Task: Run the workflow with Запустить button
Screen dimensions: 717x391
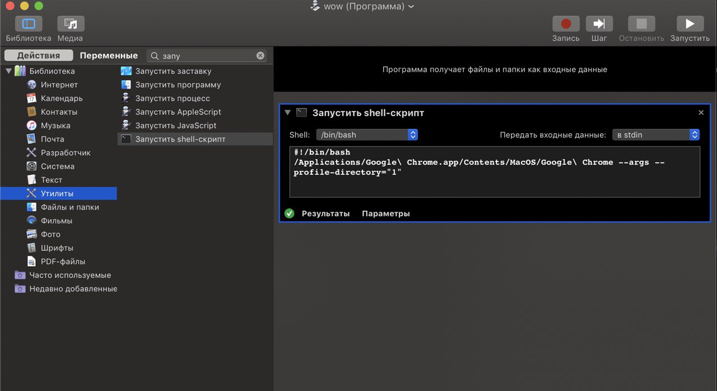Action: click(x=690, y=24)
